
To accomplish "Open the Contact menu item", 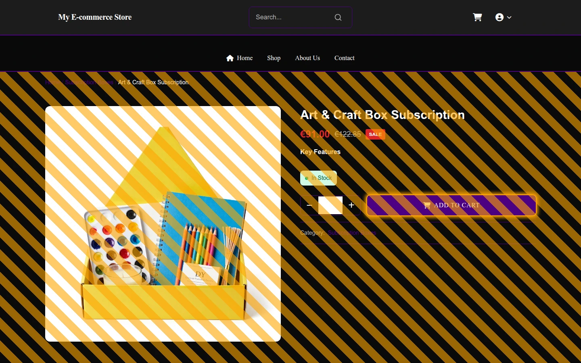I will [345, 58].
